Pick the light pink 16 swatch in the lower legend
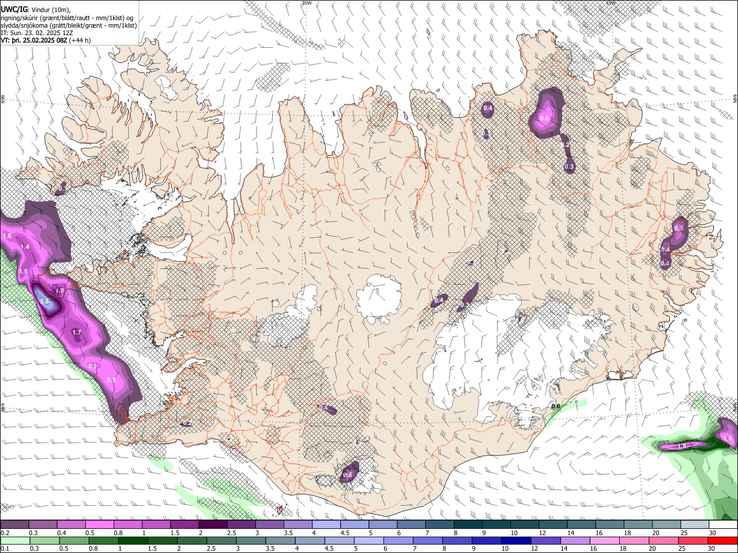Viewport: 738px width, 553px height. click(604, 540)
